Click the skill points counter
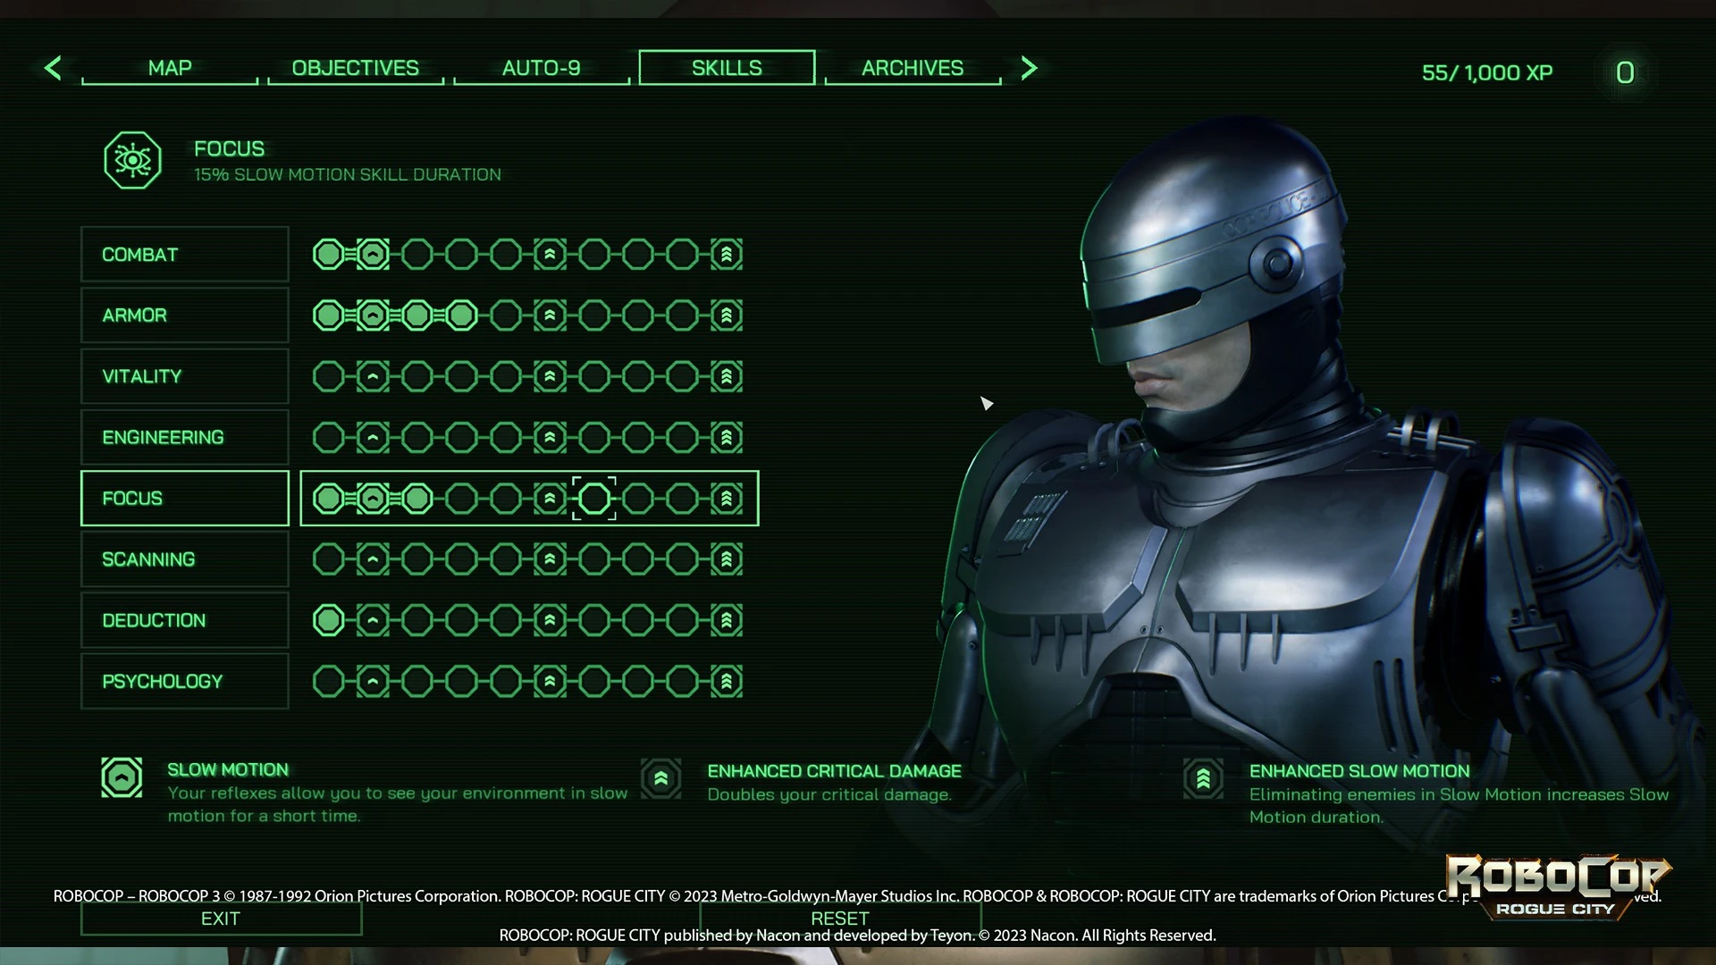1716x965 pixels. click(1625, 72)
